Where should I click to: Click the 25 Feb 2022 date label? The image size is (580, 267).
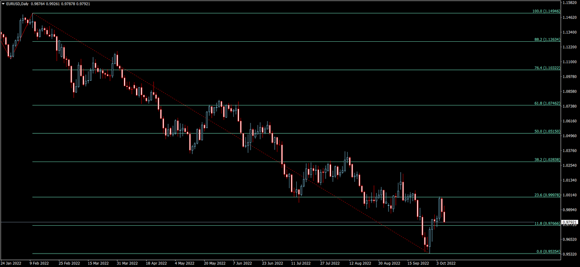(x=68, y=263)
